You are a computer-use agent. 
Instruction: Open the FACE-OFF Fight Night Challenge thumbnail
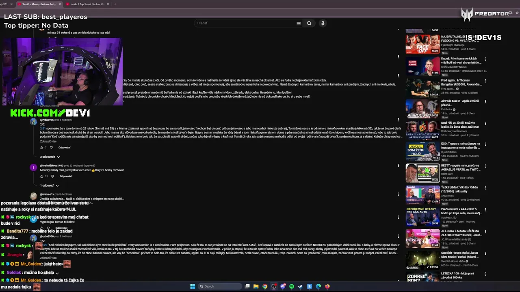422,44
